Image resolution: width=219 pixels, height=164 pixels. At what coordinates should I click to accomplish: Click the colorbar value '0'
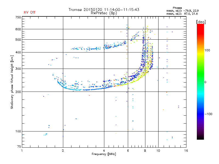coord(205,82)
